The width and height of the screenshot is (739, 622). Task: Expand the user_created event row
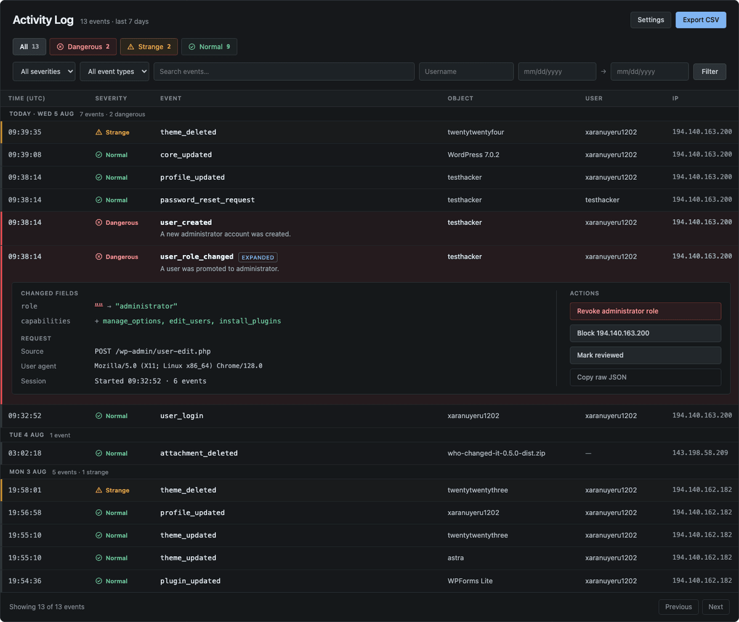click(369, 228)
